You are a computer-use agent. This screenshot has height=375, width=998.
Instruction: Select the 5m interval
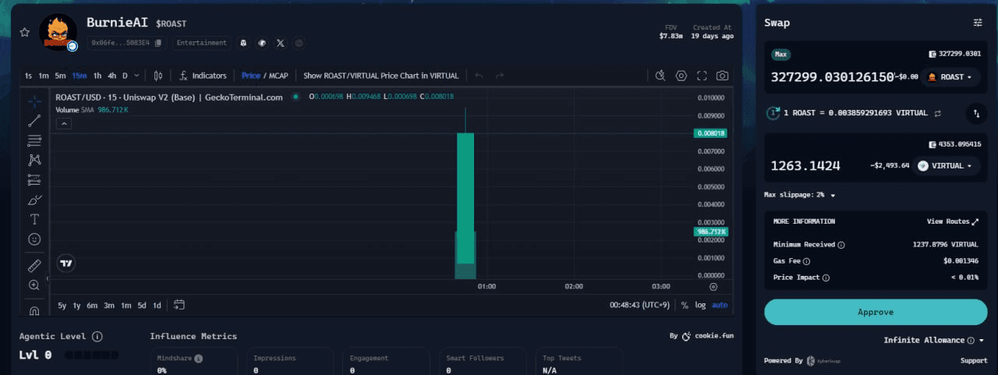click(x=61, y=76)
